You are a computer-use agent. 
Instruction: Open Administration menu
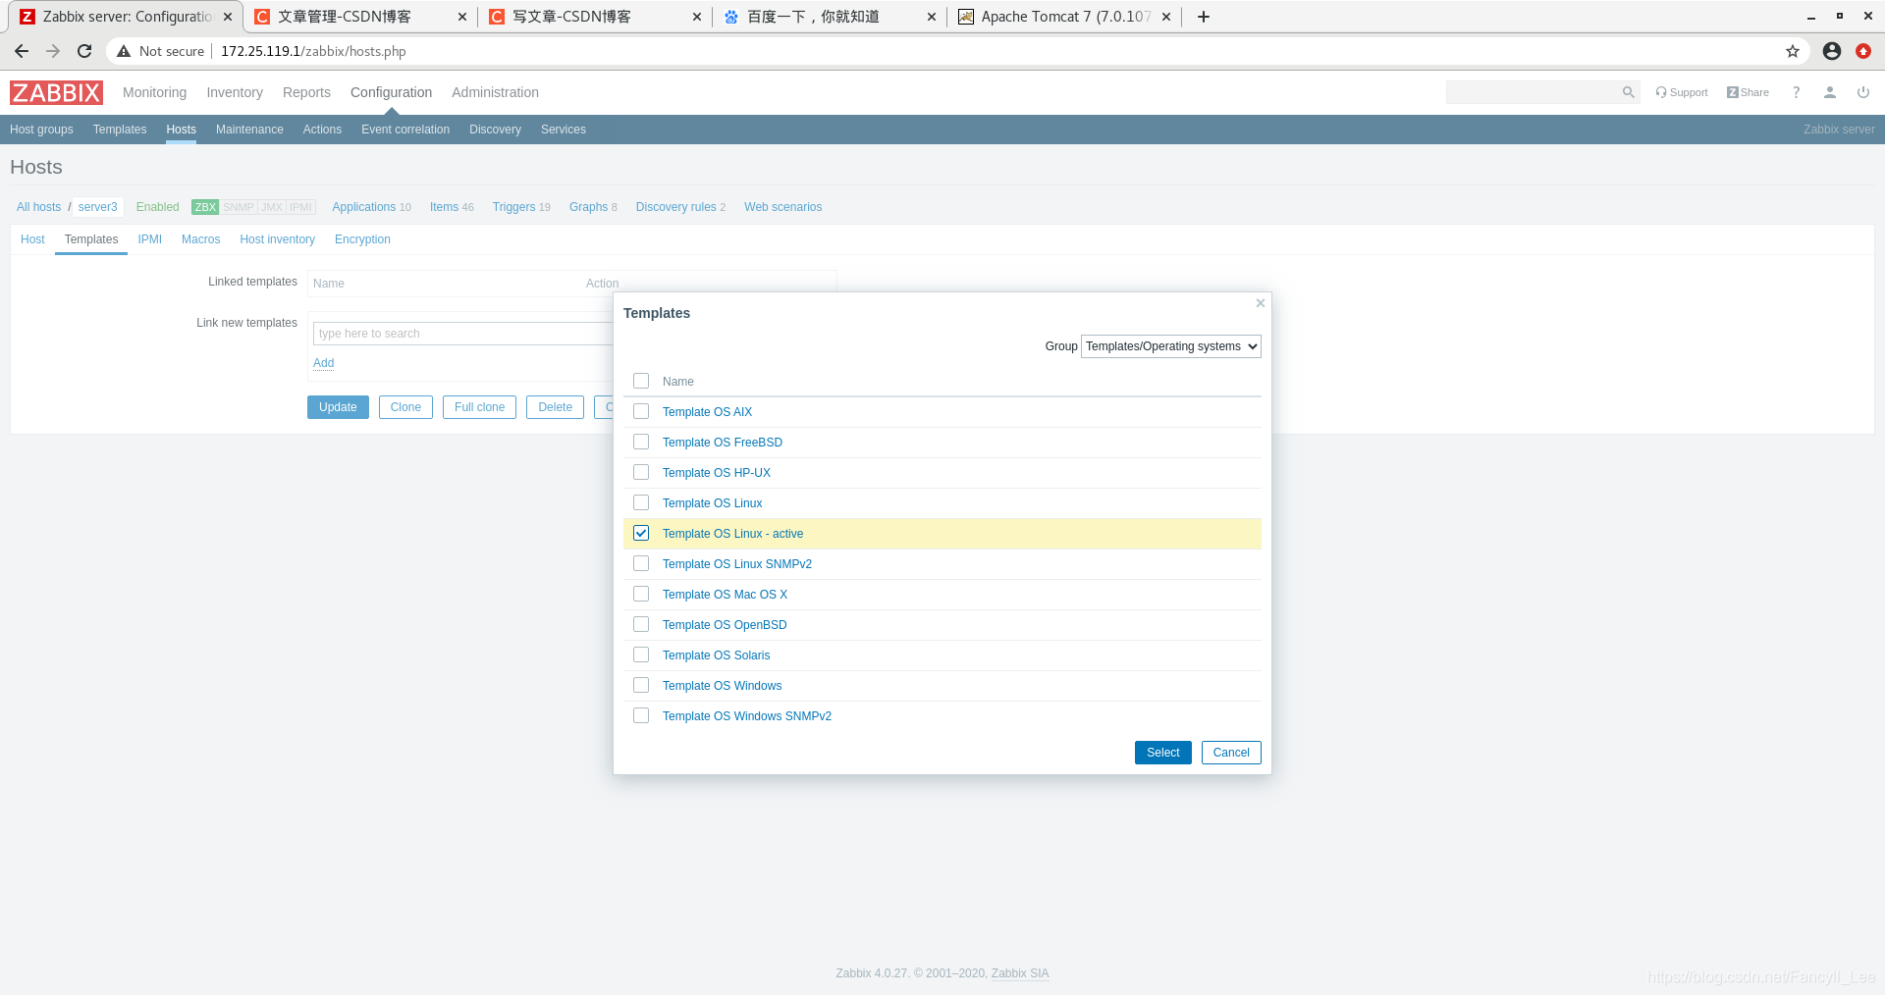pyautogui.click(x=495, y=92)
